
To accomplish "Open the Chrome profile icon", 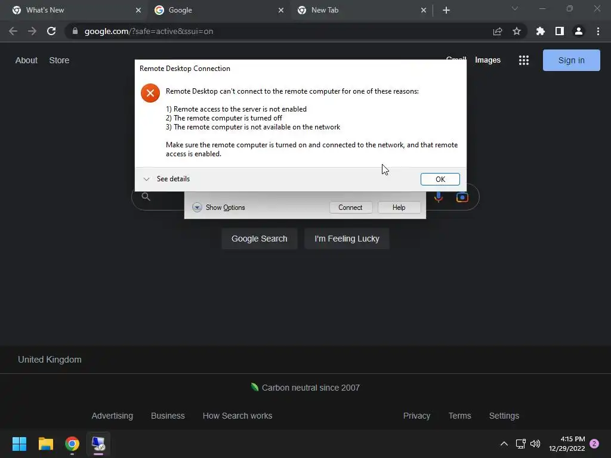I will 579,31.
